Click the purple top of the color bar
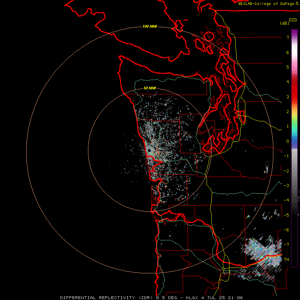Image resolution: width=300 pixels, height=300 pixels. tap(294, 33)
